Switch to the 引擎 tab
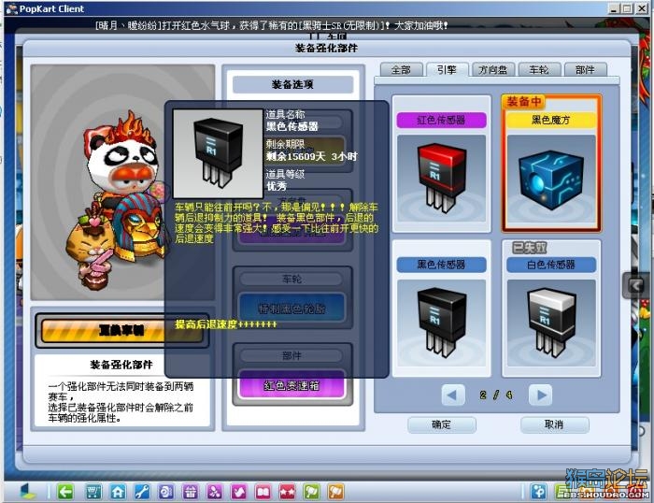This screenshot has width=654, height=503. point(448,69)
